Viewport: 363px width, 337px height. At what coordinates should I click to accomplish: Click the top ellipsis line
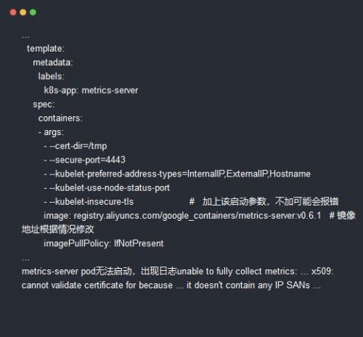pyautogui.click(x=25, y=37)
